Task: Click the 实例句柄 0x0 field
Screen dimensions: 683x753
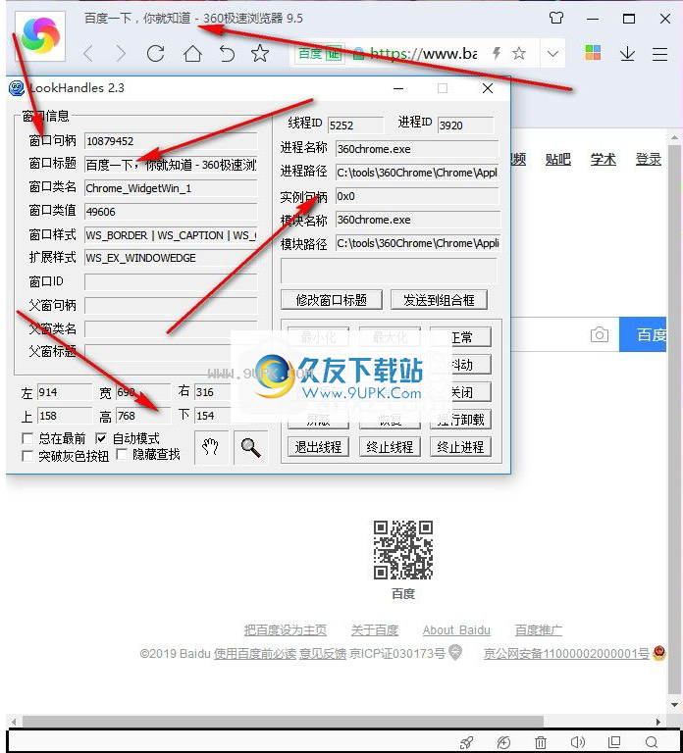Action: click(417, 196)
